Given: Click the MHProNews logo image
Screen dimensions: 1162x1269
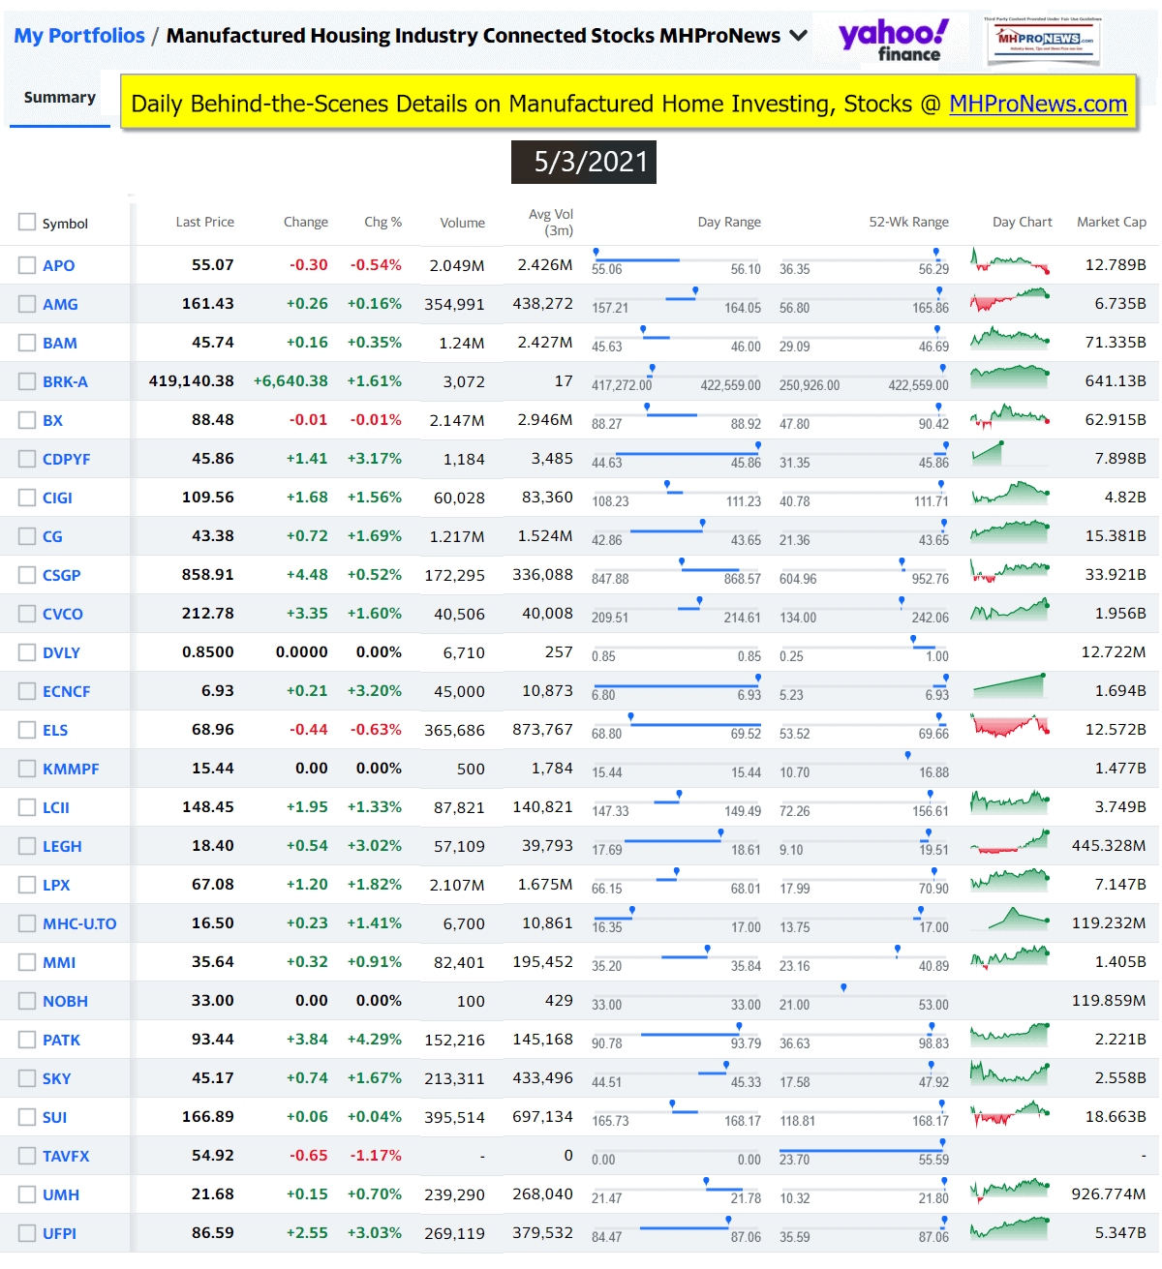Looking at the screenshot, I should pyautogui.click(x=1044, y=41).
